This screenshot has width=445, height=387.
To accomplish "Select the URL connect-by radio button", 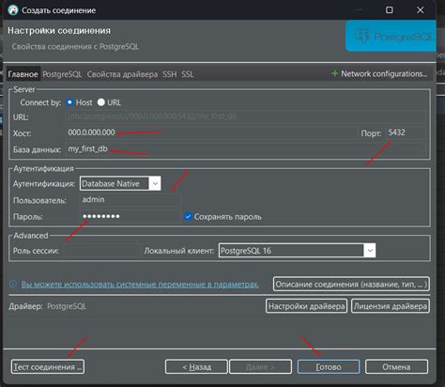I will click(100, 102).
